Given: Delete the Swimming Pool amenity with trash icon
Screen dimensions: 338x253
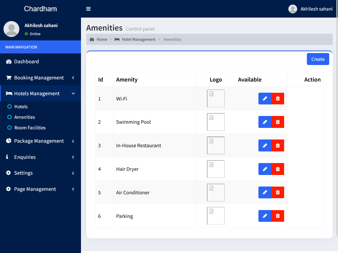Looking at the screenshot, I should tap(278, 122).
